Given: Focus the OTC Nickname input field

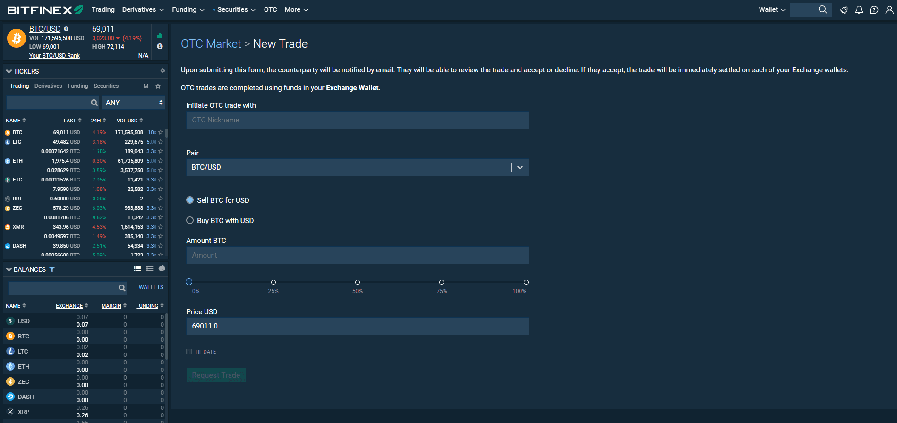Looking at the screenshot, I should (x=357, y=120).
